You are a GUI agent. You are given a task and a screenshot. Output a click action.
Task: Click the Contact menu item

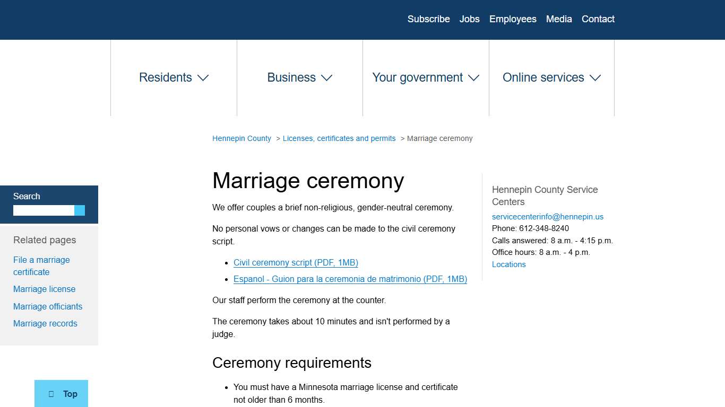(598, 19)
